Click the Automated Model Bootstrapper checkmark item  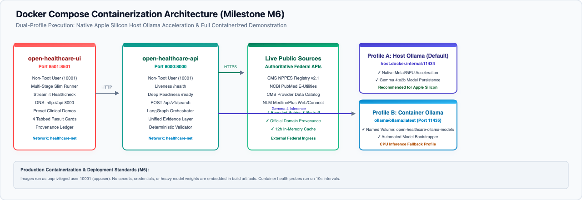pos(408,136)
